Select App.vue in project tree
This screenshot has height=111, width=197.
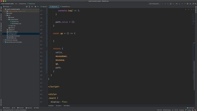(x=12, y=26)
